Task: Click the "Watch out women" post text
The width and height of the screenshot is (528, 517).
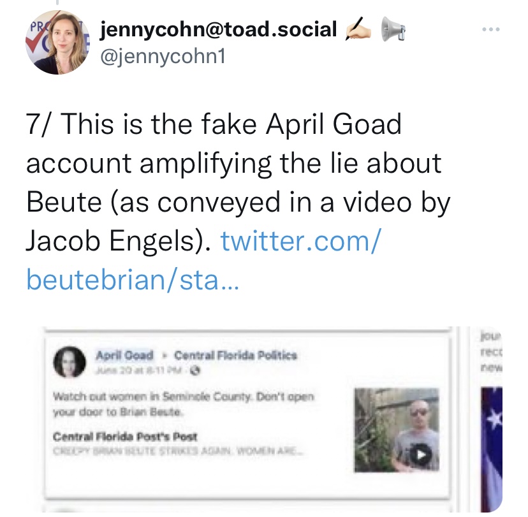Action: coord(184,404)
